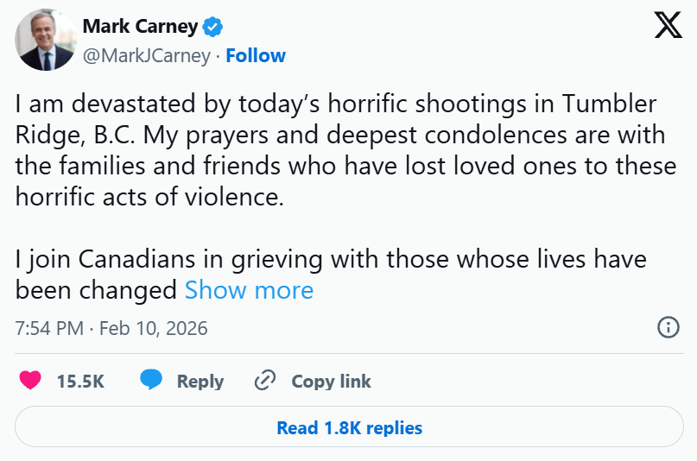697x461 pixels.
Task: Click the Reply text label
Action: pyautogui.click(x=200, y=382)
